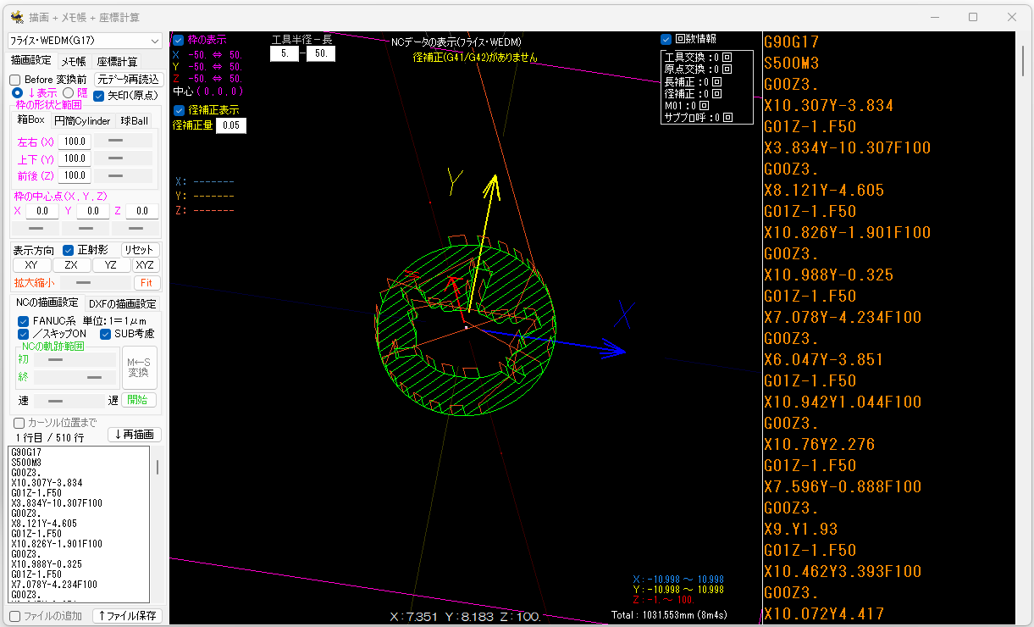Toggle the 回数情報 checkbox in viewport
The height and width of the screenshot is (627, 1034).
click(666, 39)
